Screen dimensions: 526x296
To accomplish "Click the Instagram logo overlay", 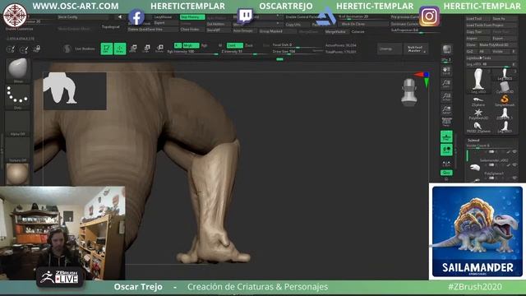I will [429, 16].
